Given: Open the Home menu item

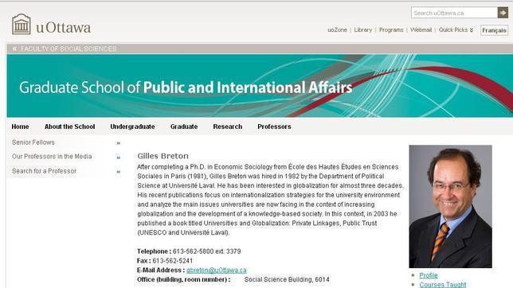Looking at the screenshot, I should (x=20, y=126).
